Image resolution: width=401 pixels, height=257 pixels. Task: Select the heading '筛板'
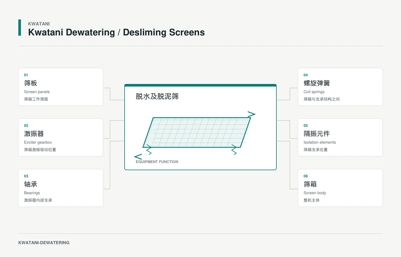(x=31, y=83)
